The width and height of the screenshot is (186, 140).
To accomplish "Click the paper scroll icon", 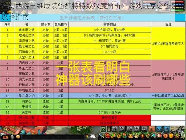I will tap(137, 136).
